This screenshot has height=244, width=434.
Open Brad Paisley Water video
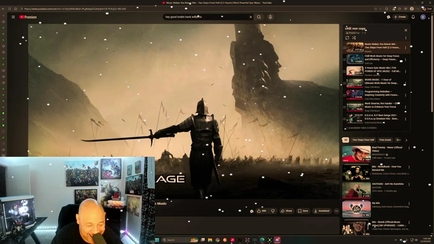[356, 154]
